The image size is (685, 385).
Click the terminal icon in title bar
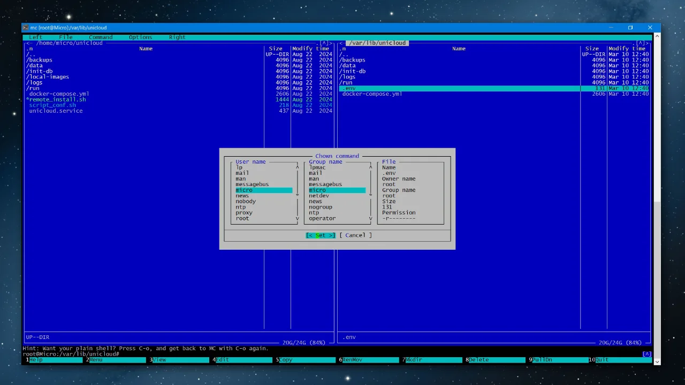click(x=25, y=27)
